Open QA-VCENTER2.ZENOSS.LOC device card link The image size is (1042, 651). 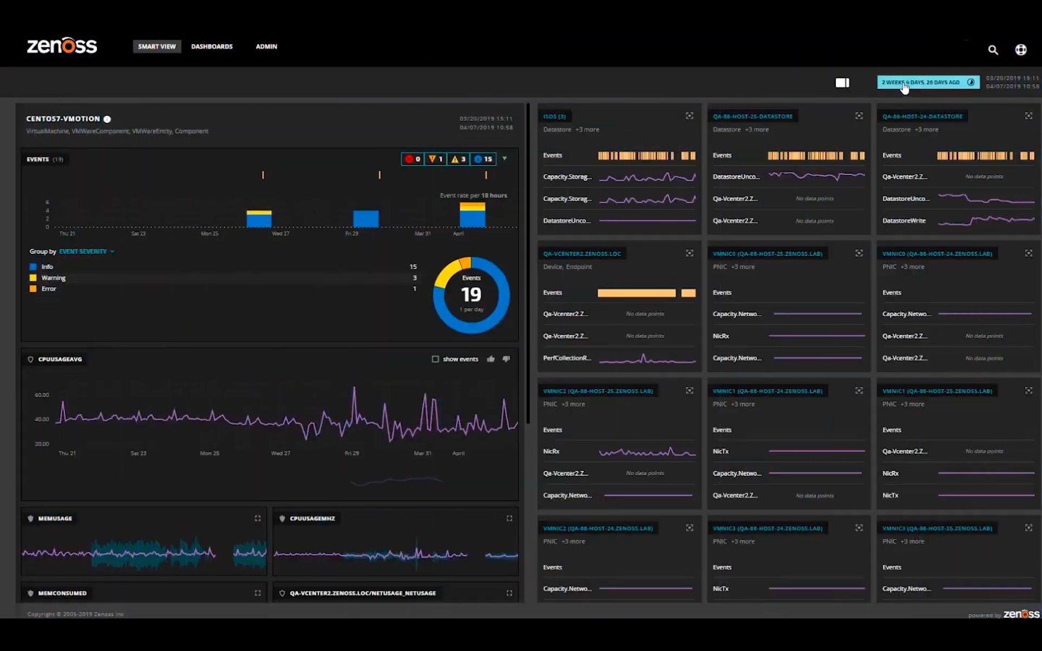[x=583, y=253]
